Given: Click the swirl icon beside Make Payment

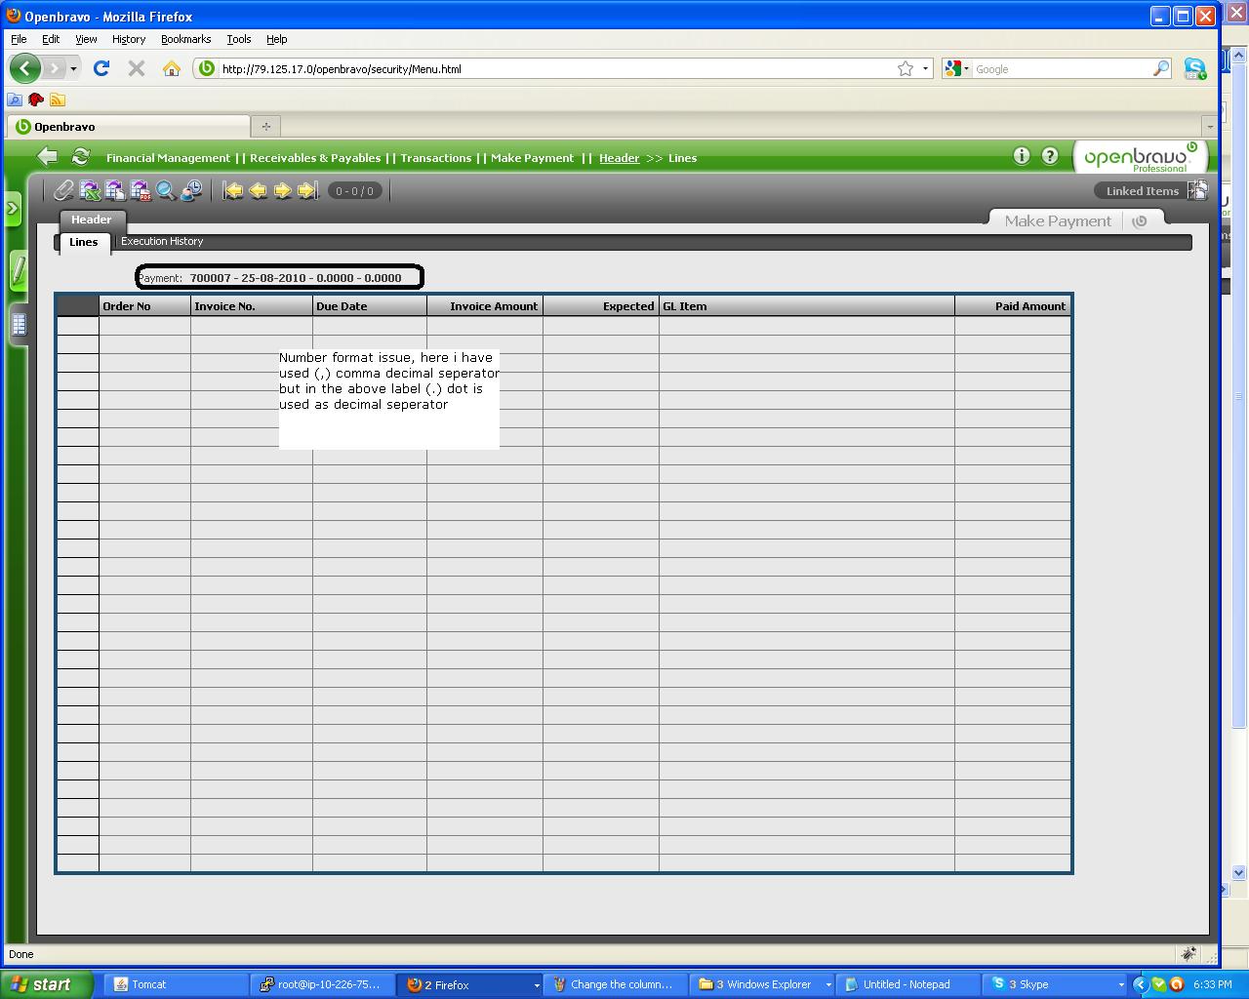Looking at the screenshot, I should click(1139, 221).
